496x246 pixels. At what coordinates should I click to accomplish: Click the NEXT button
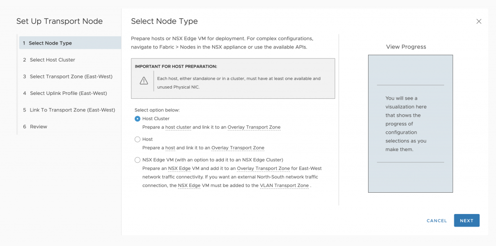click(x=466, y=221)
